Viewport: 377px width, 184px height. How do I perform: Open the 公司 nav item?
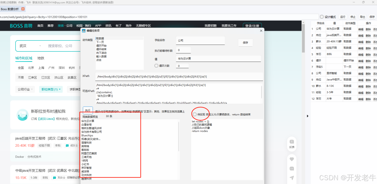click(69, 26)
